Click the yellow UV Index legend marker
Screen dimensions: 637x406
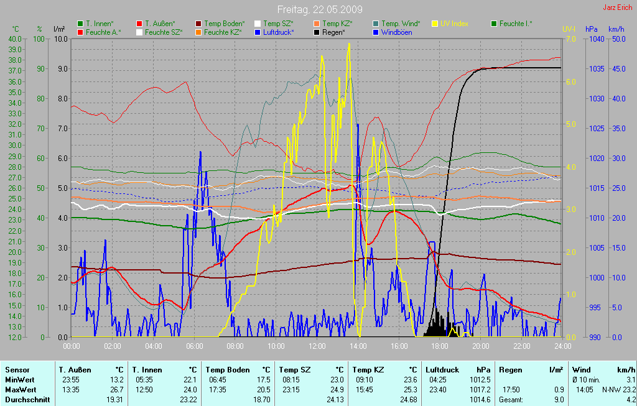[435, 24]
